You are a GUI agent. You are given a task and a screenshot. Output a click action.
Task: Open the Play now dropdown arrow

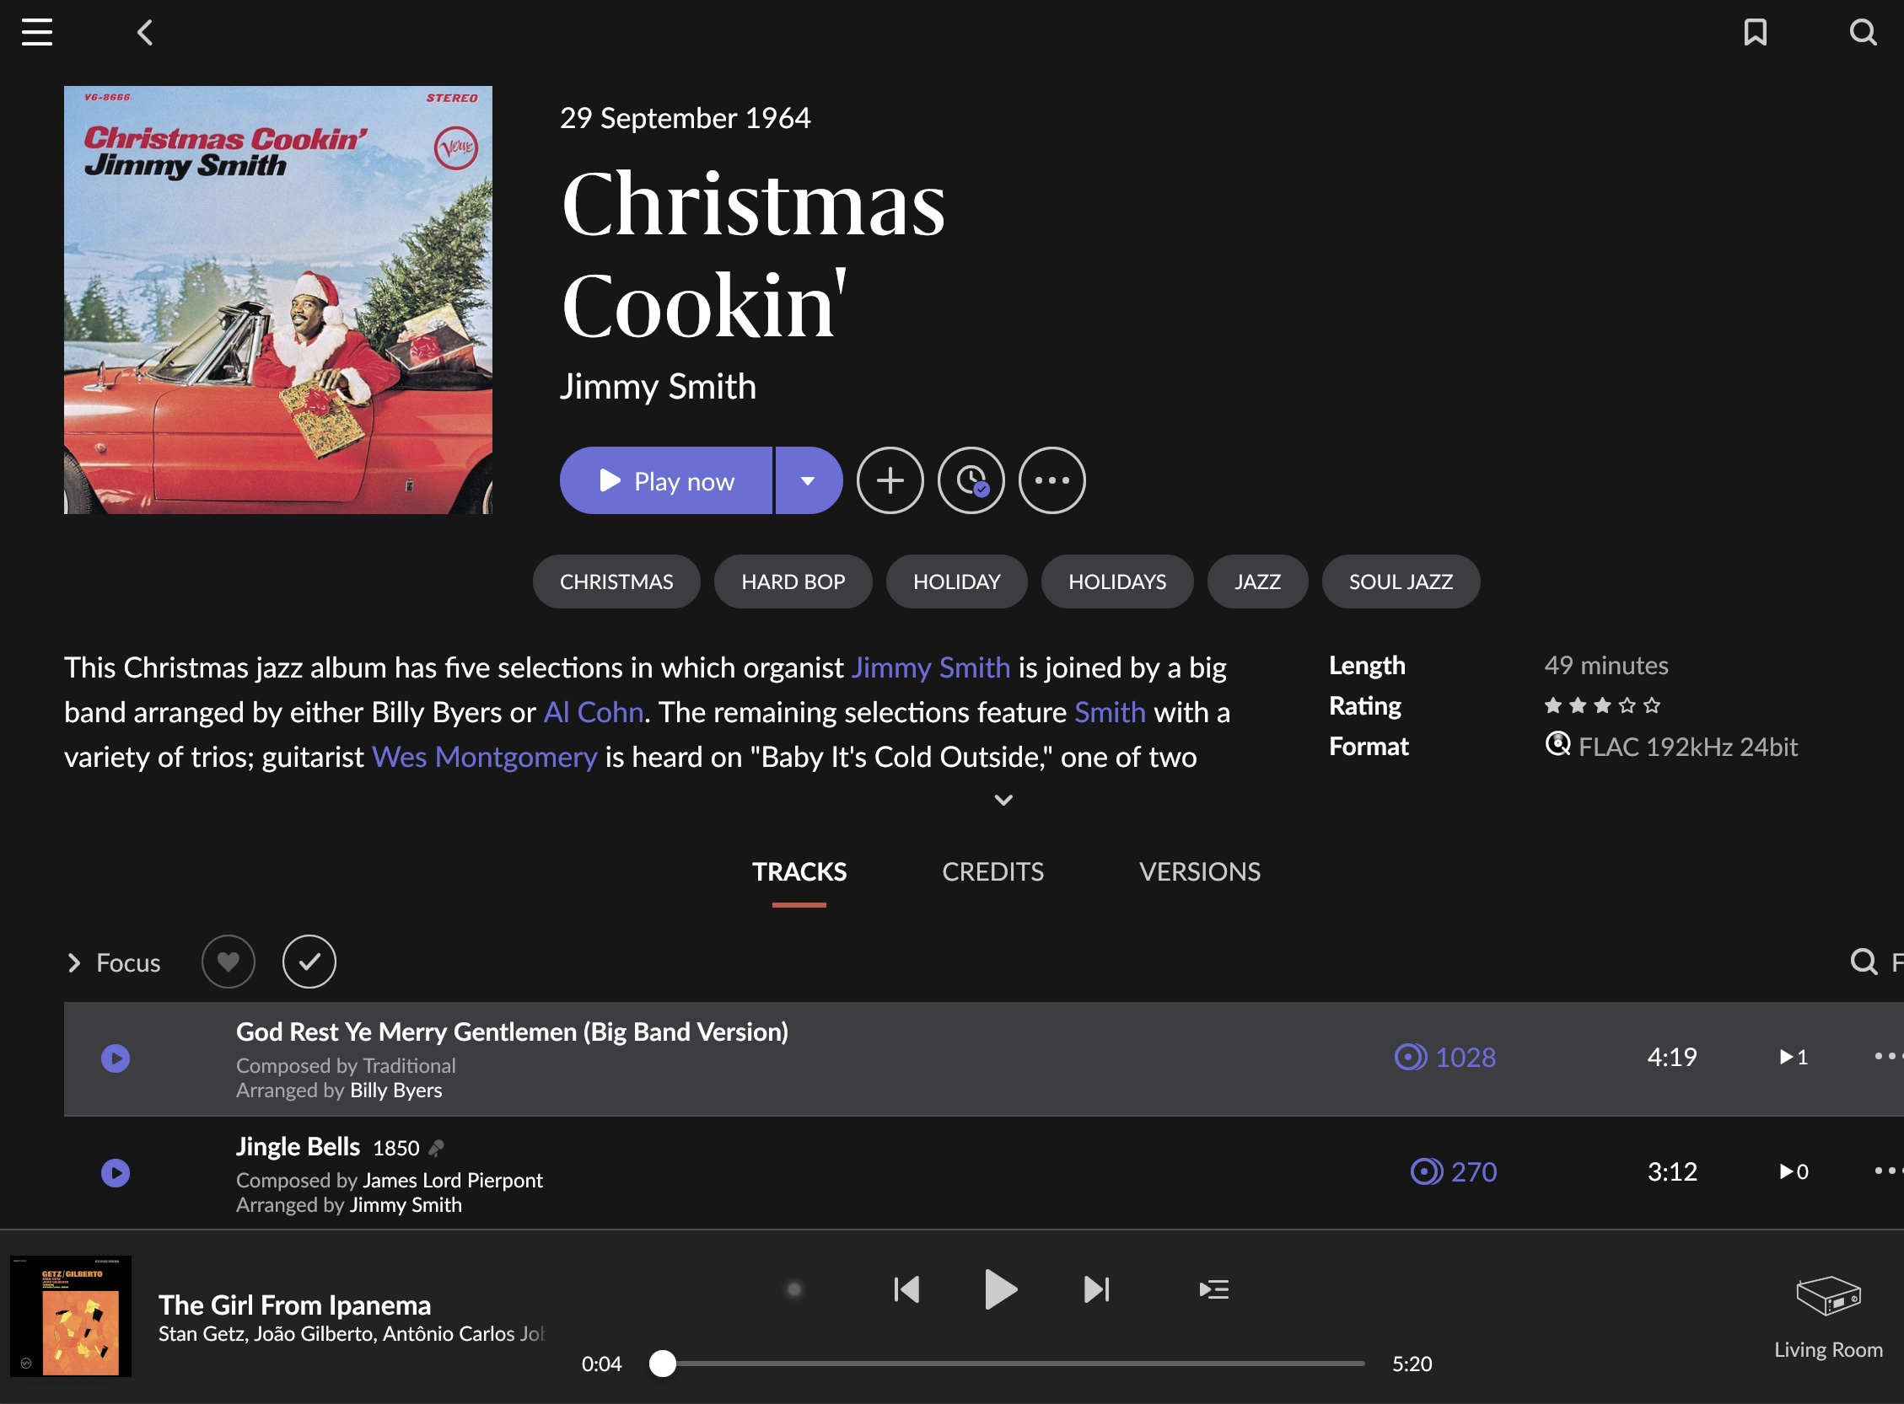coord(808,481)
